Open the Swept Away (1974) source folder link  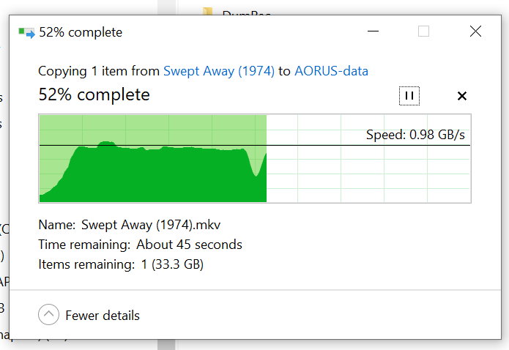point(219,71)
